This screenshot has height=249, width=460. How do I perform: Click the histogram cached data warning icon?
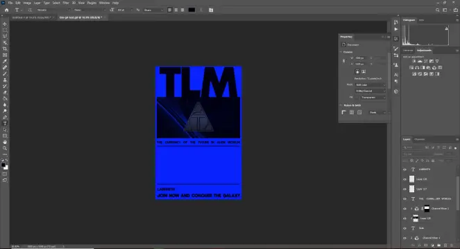coord(447,28)
